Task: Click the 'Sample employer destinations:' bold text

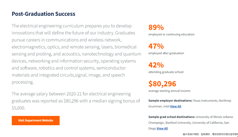Action: coord(170,101)
